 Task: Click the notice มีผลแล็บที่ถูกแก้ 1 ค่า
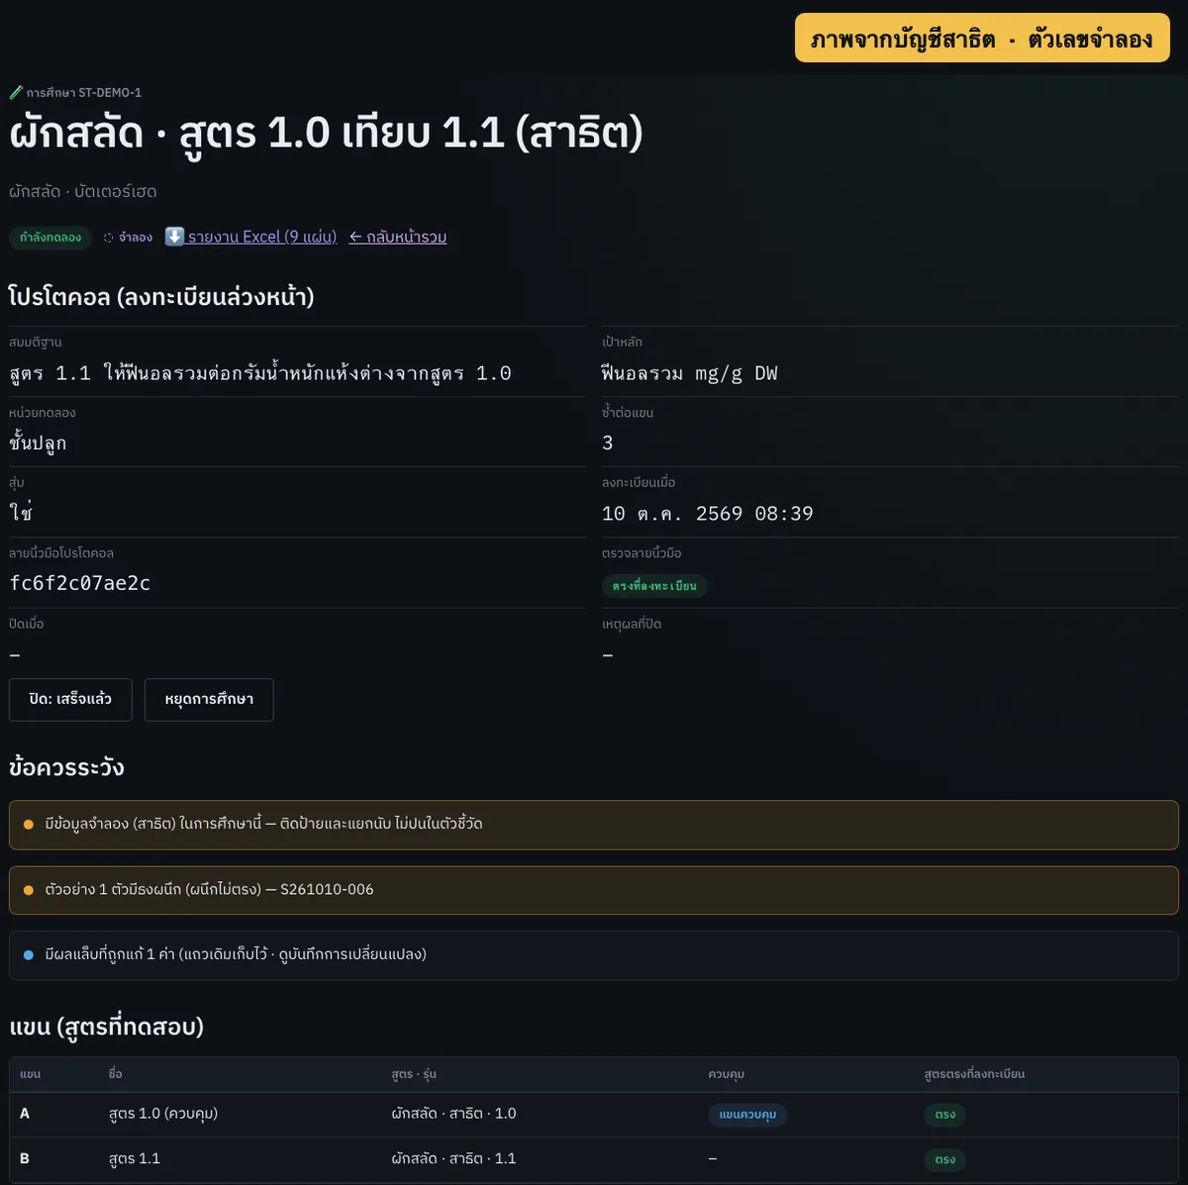(594, 955)
